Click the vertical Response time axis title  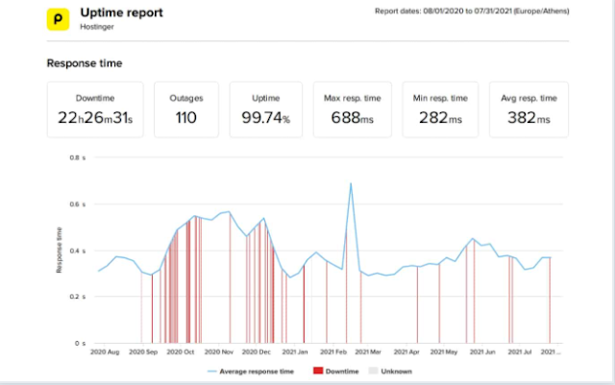point(59,251)
